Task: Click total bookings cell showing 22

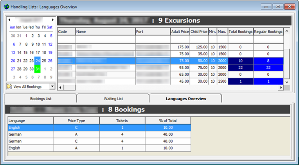Action: coord(241,67)
